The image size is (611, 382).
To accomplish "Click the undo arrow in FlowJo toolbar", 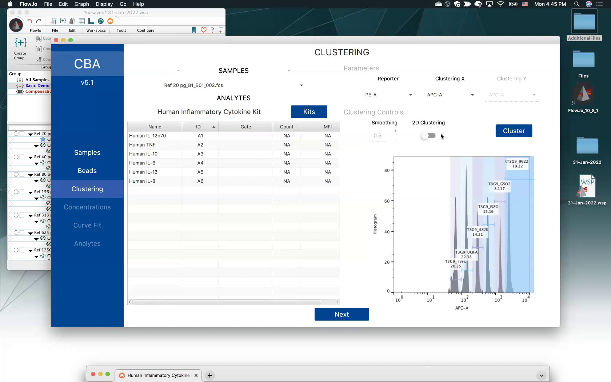I will click(x=29, y=21).
